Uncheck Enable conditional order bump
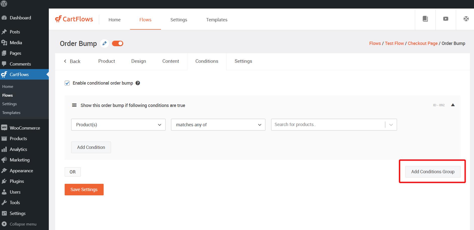Screen dimensions: 474x230 point(67,83)
